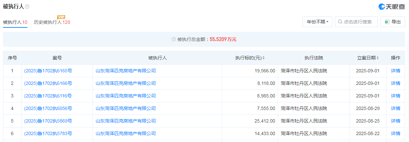Sort by 执行标的(元) column arrows
Screen dimensions: 409x142
[263, 58]
